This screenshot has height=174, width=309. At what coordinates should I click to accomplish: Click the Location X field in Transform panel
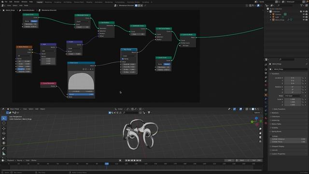pyautogui.click(x=293, y=78)
